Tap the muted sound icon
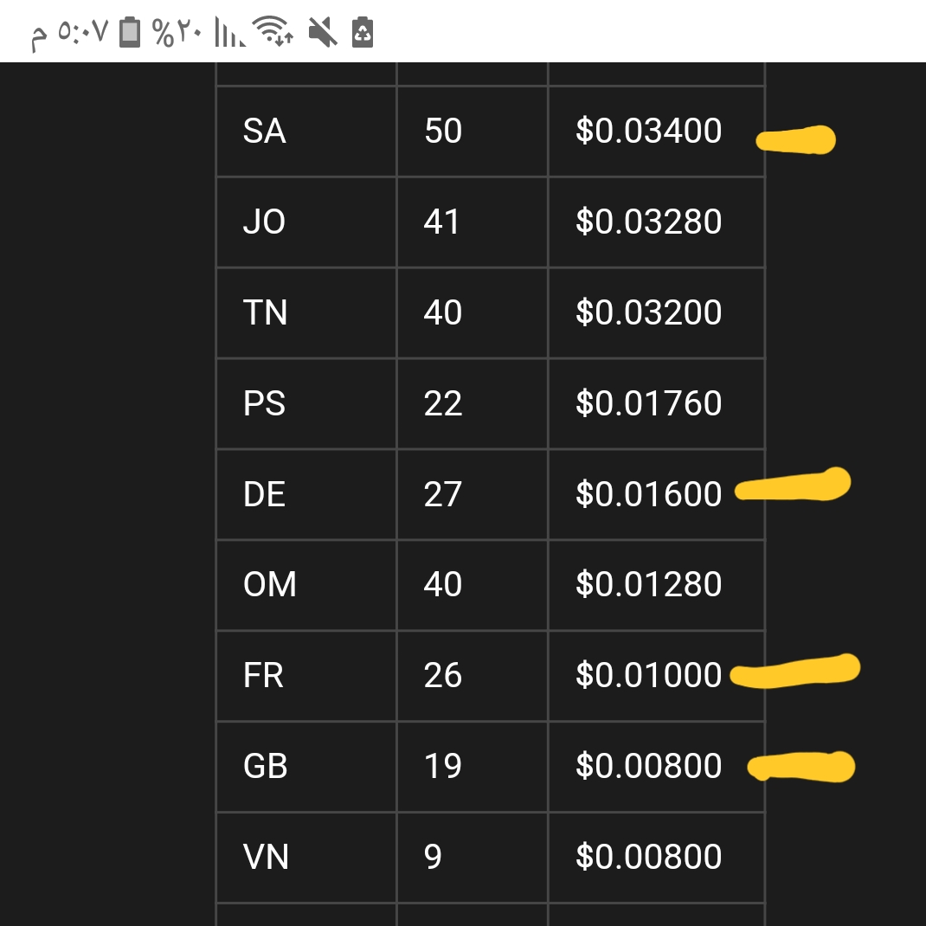The width and height of the screenshot is (926, 926). (x=322, y=33)
